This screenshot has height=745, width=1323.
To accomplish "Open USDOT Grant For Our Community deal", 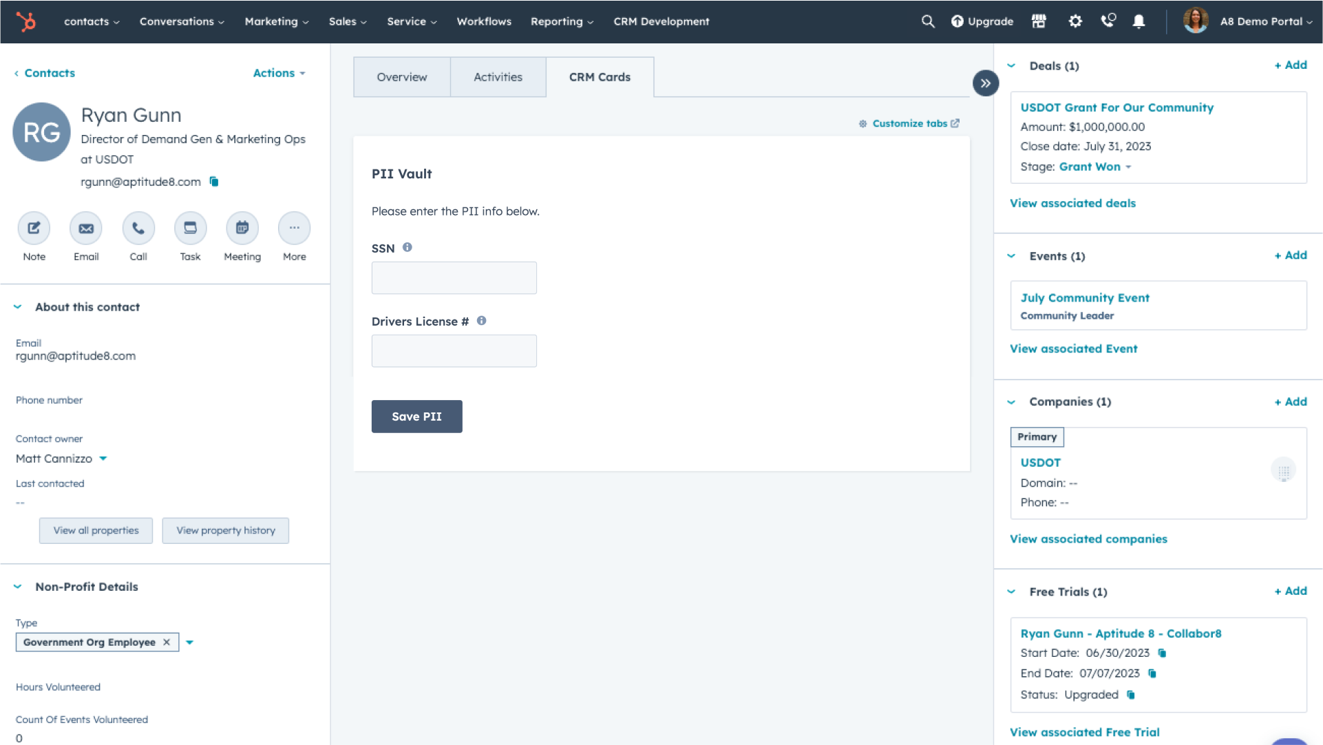I will coord(1116,107).
